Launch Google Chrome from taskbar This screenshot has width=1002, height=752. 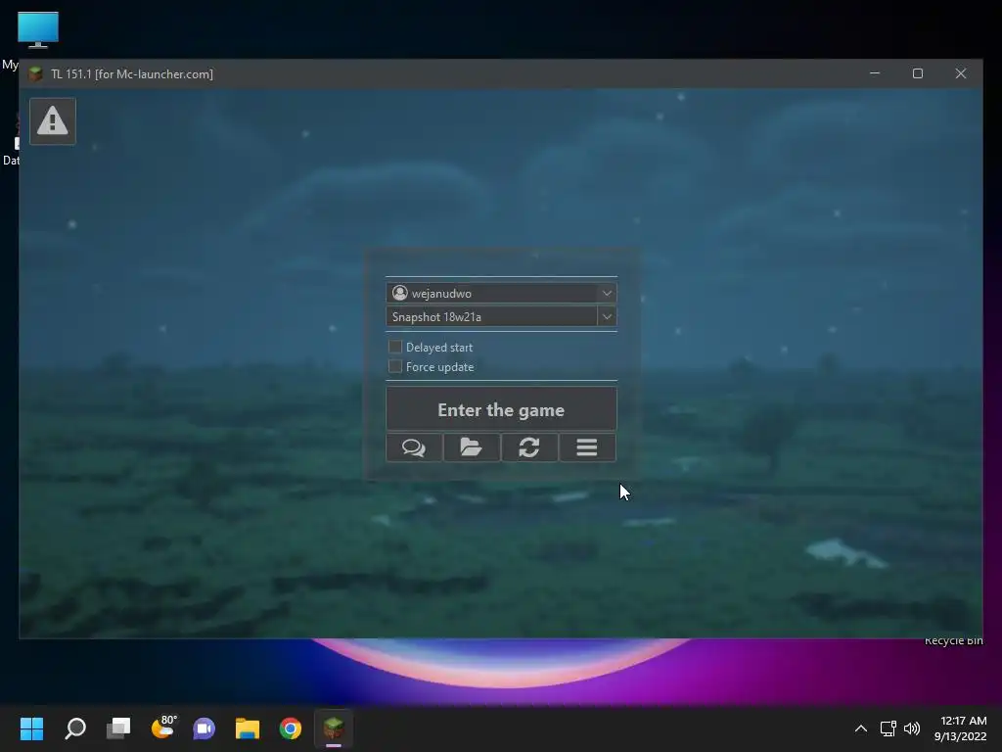coord(290,728)
